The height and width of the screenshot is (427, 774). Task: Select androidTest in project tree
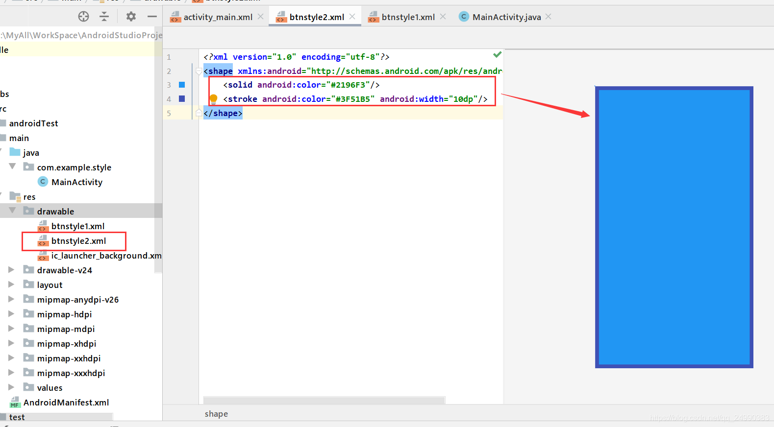click(x=33, y=123)
